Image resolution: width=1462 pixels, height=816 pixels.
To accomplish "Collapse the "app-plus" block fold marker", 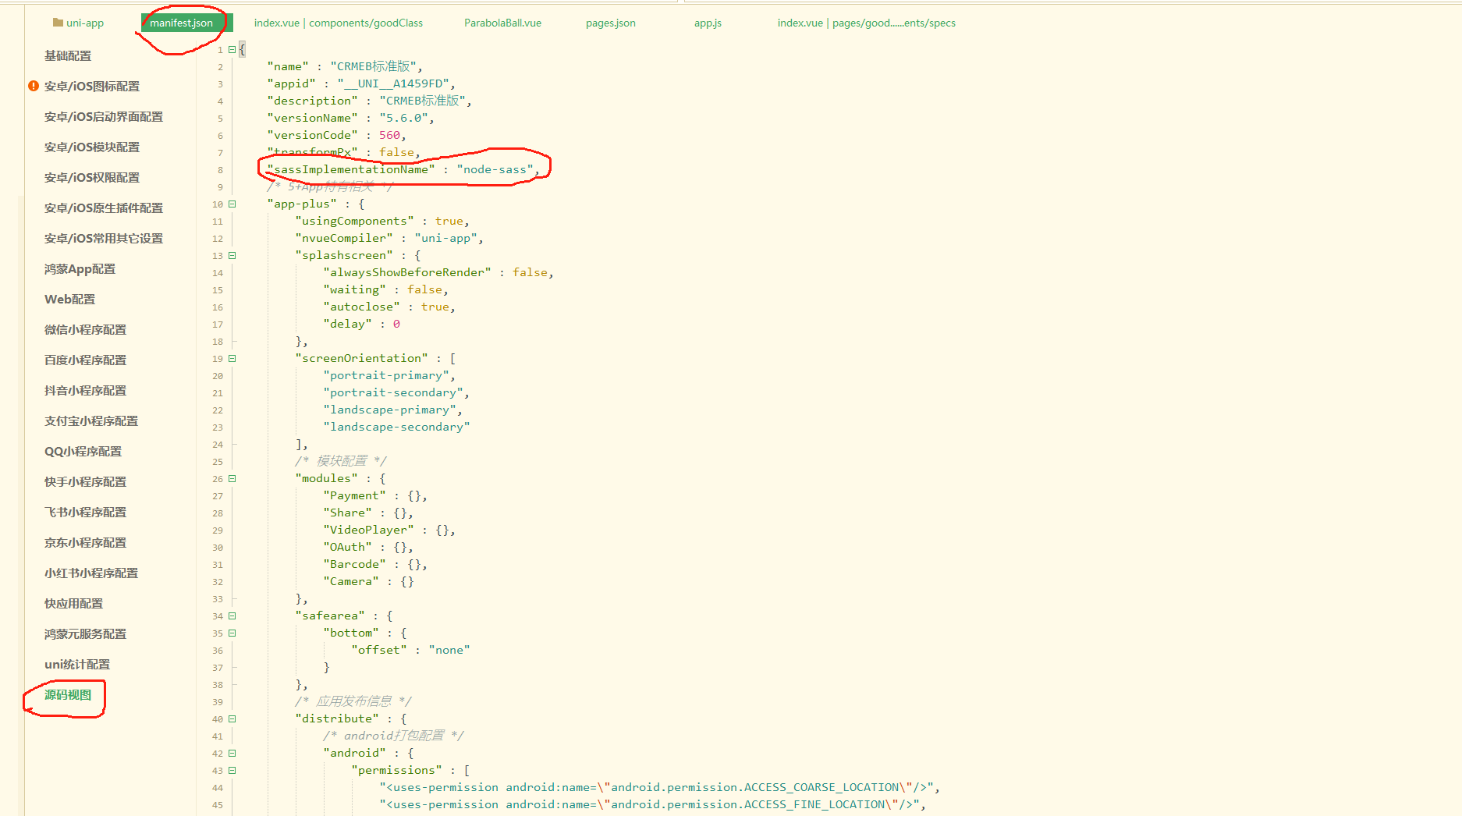I will pyautogui.click(x=232, y=204).
